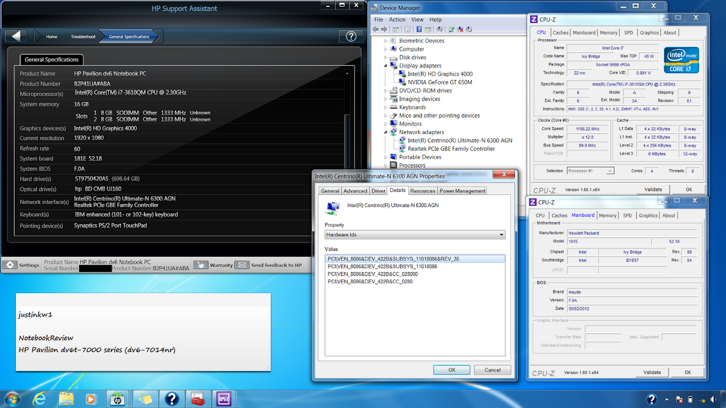Click the sticky note with justinkw1 text
The width and height of the screenshot is (726, 408).
point(143,332)
